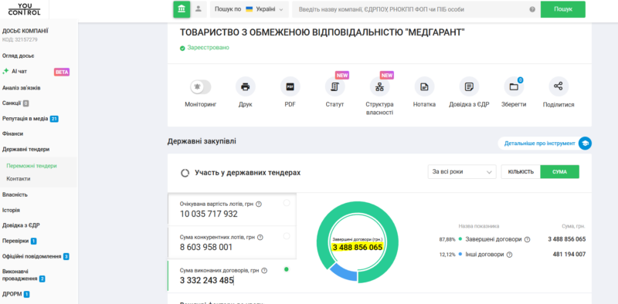Image resolution: width=618 pixels, height=304 pixels.
Task: Click the green Зареєстровано status check icon
Action: [182, 48]
